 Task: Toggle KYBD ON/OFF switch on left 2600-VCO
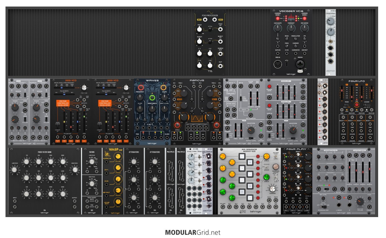pos(58,127)
